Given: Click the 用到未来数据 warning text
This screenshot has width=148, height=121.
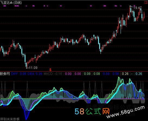Looking at the screenshot, I should (10, 119).
